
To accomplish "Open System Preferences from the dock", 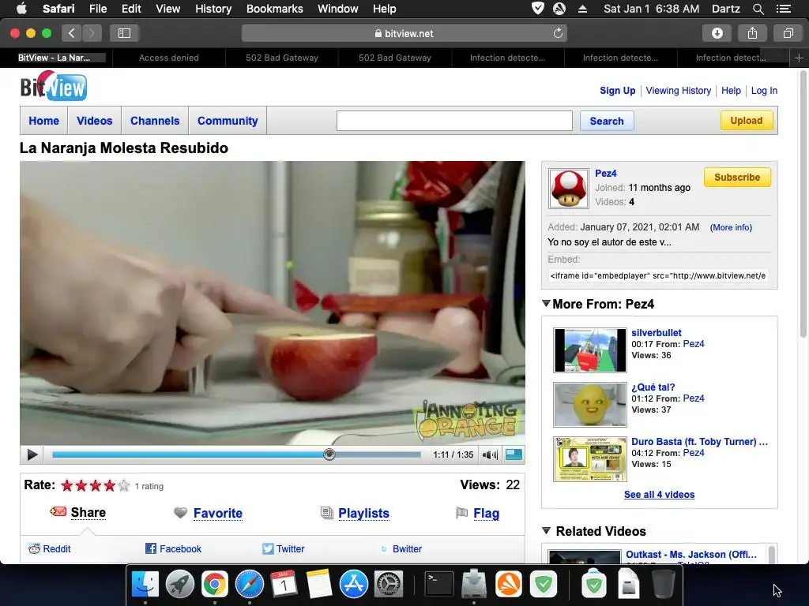I will point(388,585).
